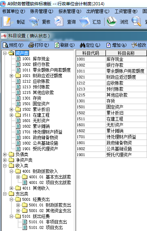This screenshot has height=231, width=147.
Task: Click the 定位 binoculars locate icon
Action: coord(82,45)
